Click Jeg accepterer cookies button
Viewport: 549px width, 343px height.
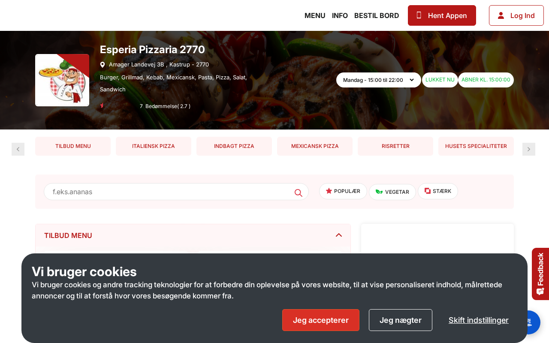321,320
